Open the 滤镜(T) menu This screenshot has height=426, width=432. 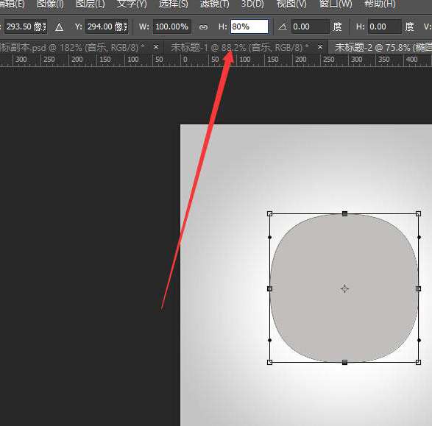click(214, 4)
